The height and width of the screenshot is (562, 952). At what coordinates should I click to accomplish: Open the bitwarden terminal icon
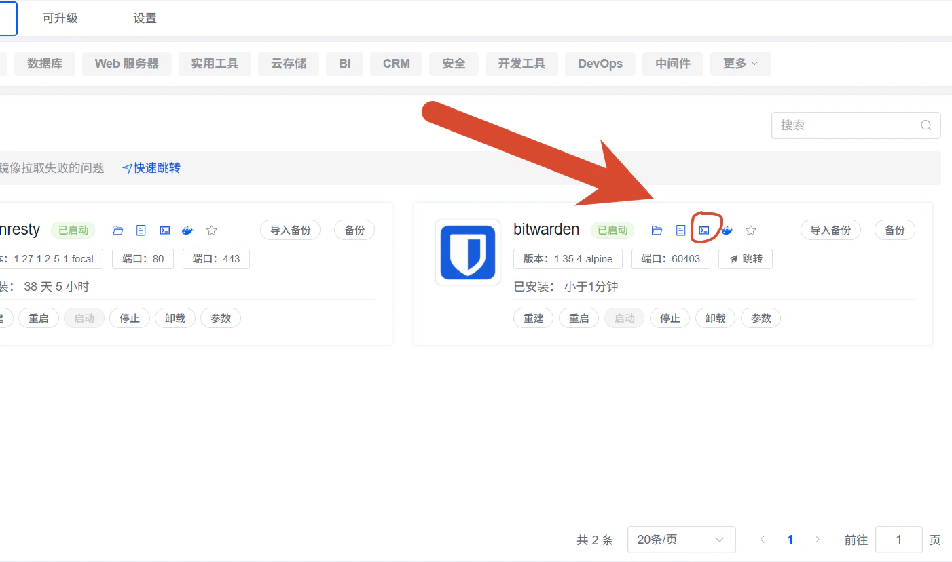(704, 230)
